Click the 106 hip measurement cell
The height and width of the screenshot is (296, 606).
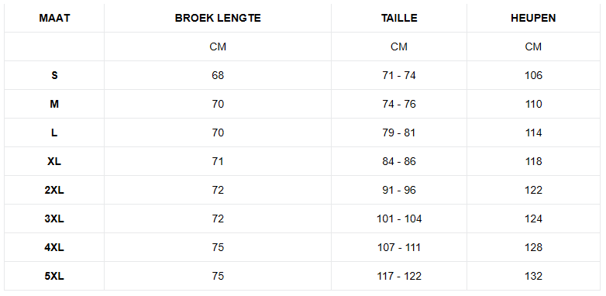(x=533, y=75)
